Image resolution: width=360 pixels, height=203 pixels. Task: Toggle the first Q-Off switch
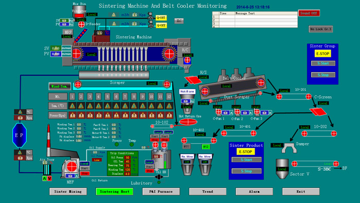[161, 18]
